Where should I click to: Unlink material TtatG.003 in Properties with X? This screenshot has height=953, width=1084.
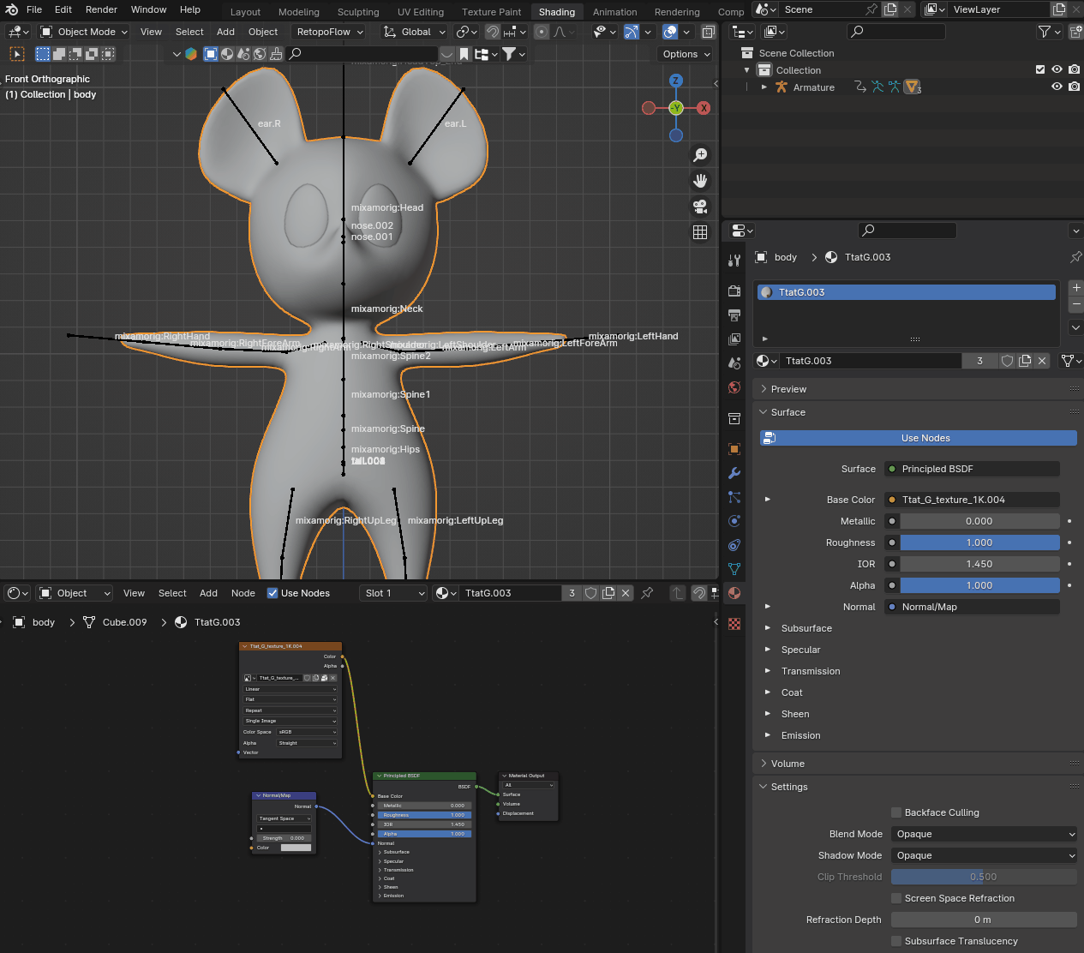click(1042, 361)
